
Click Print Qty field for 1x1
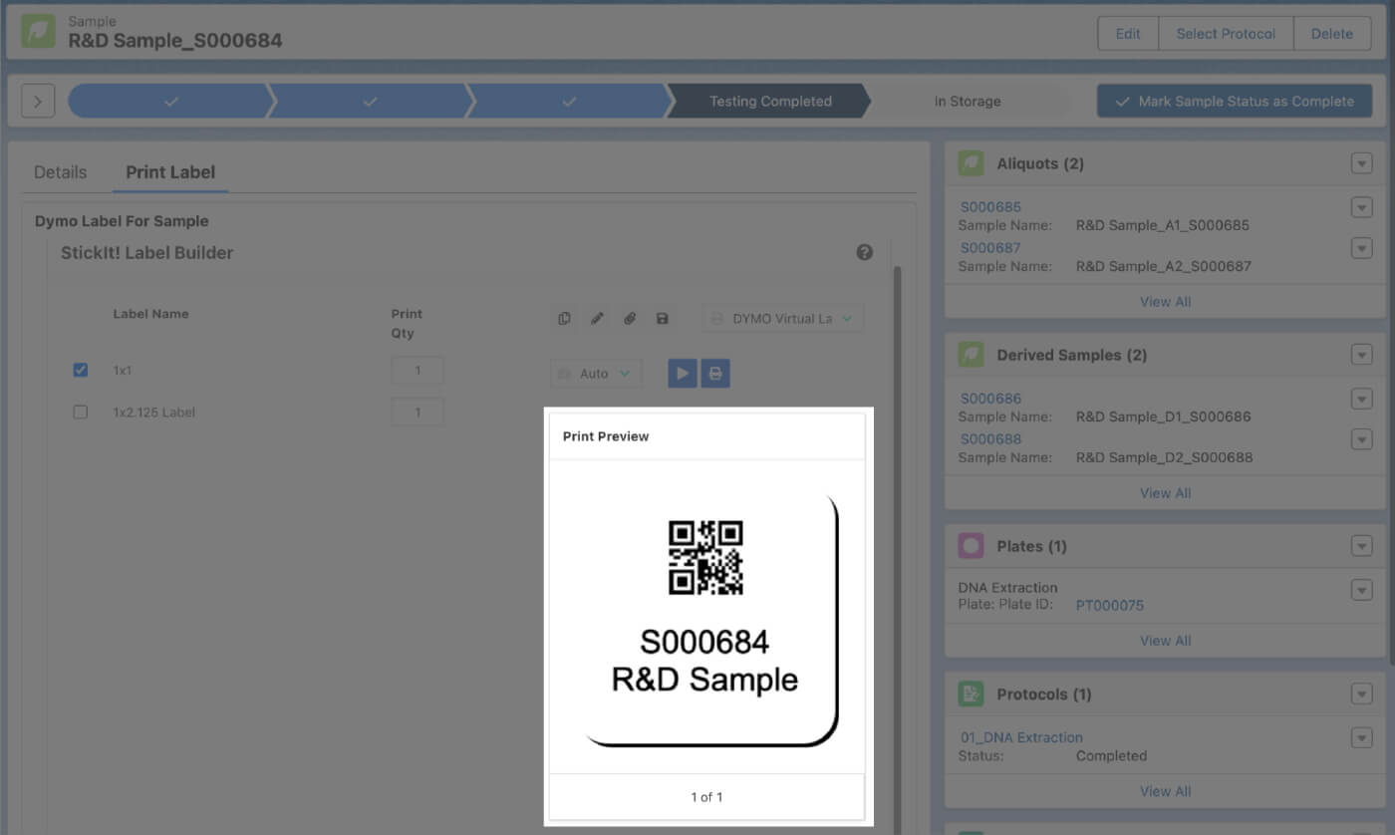tap(418, 371)
